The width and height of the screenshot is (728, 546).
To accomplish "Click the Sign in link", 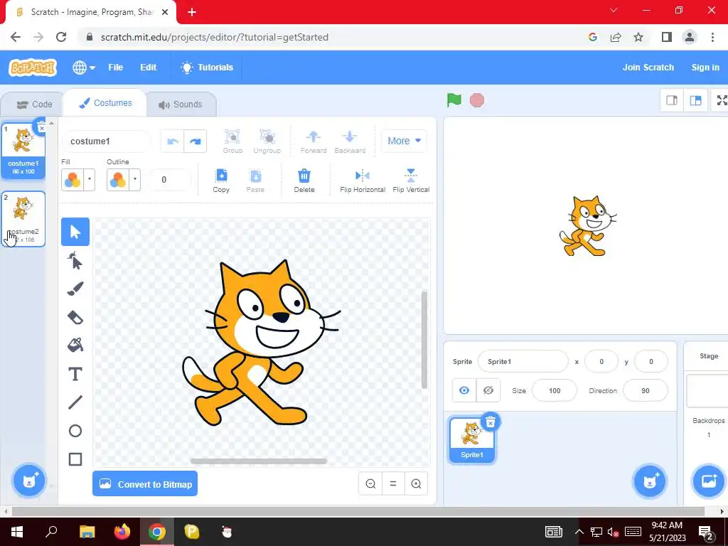I will tap(705, 68).
